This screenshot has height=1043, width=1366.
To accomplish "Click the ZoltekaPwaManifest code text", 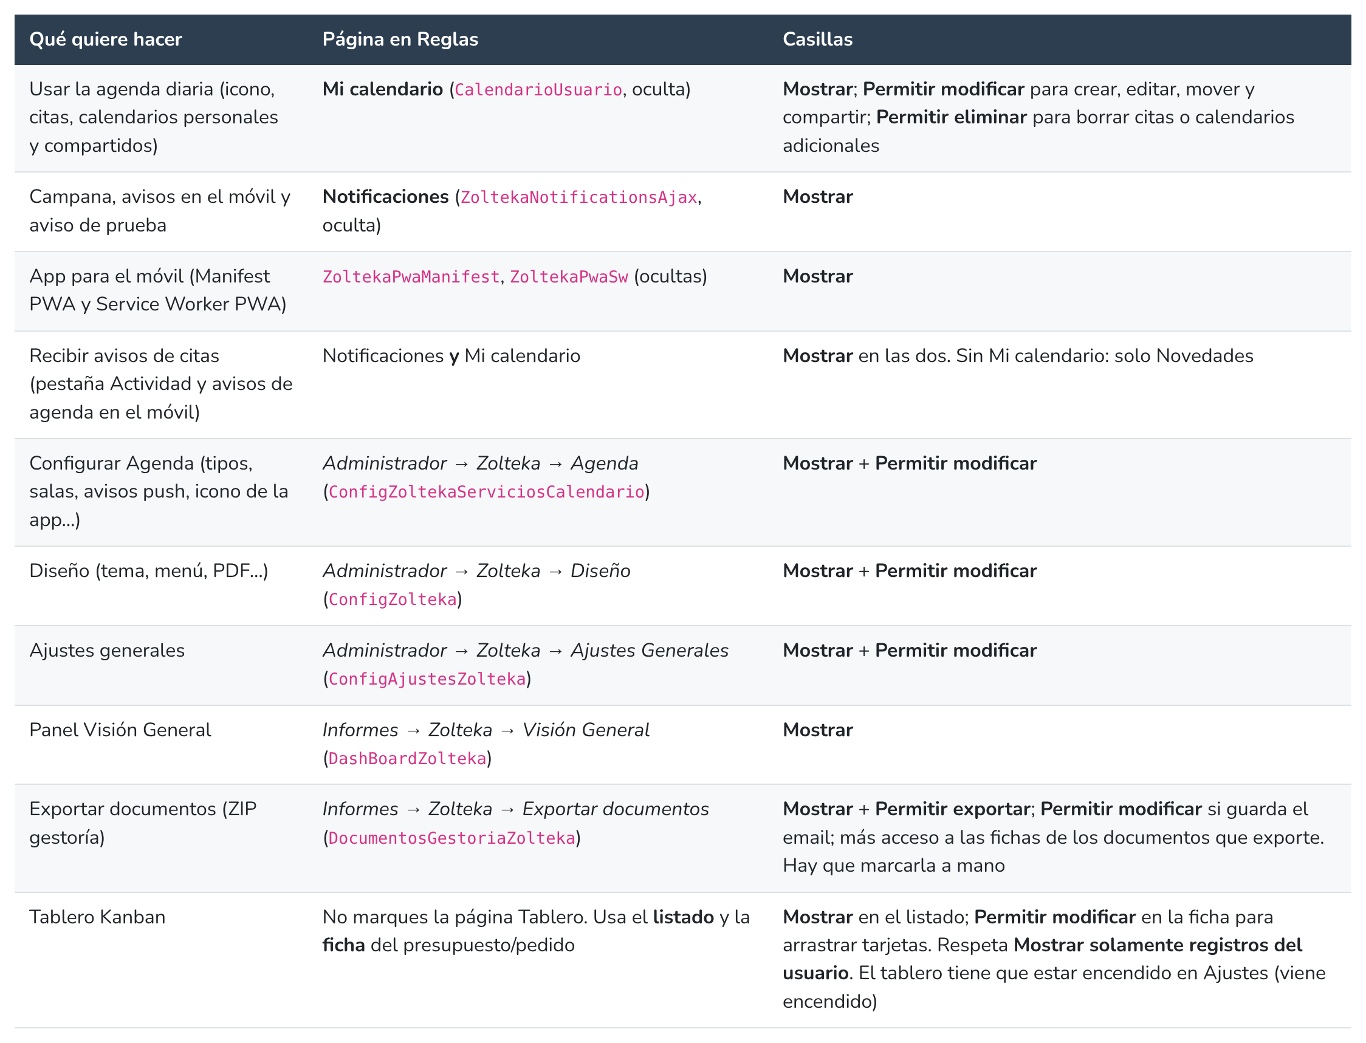I will coord(411,277).
